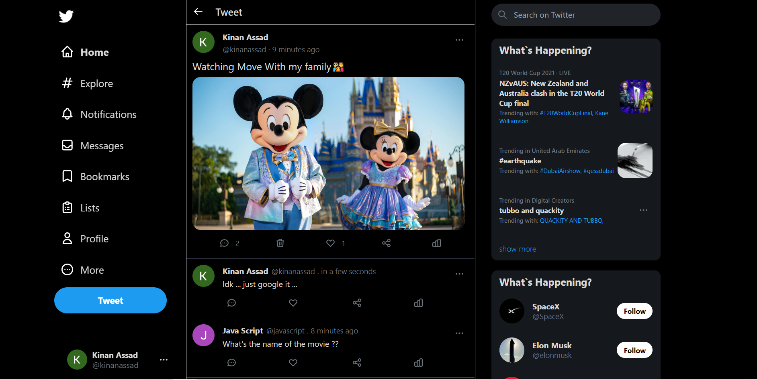Screen dimensions: 757x380
Task: Open the More options sidebar menu
Action: (92, 270)
